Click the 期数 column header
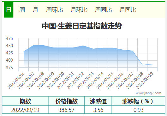 (25, 101)
